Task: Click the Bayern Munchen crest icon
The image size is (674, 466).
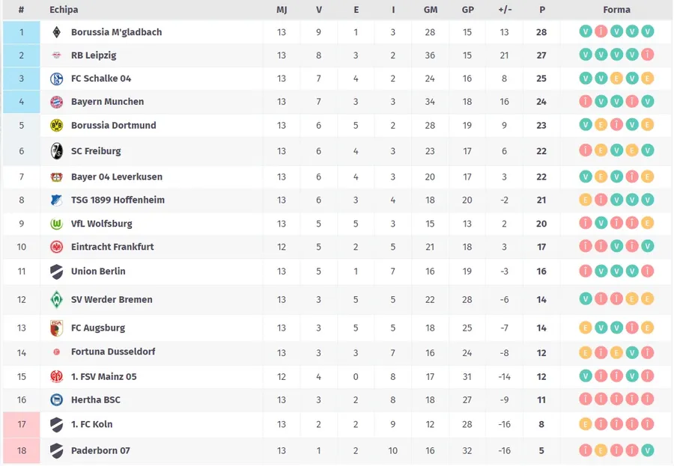Action: [56, 102]
